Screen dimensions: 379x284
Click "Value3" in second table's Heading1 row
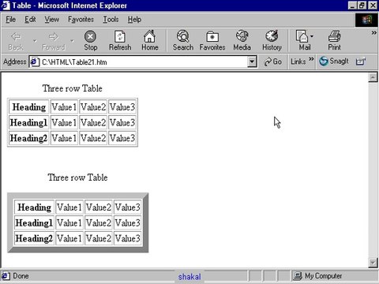point(128,223)
